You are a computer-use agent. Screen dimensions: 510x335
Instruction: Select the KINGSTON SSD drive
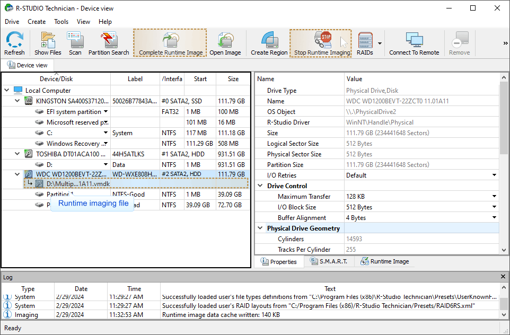pos(72,101)
